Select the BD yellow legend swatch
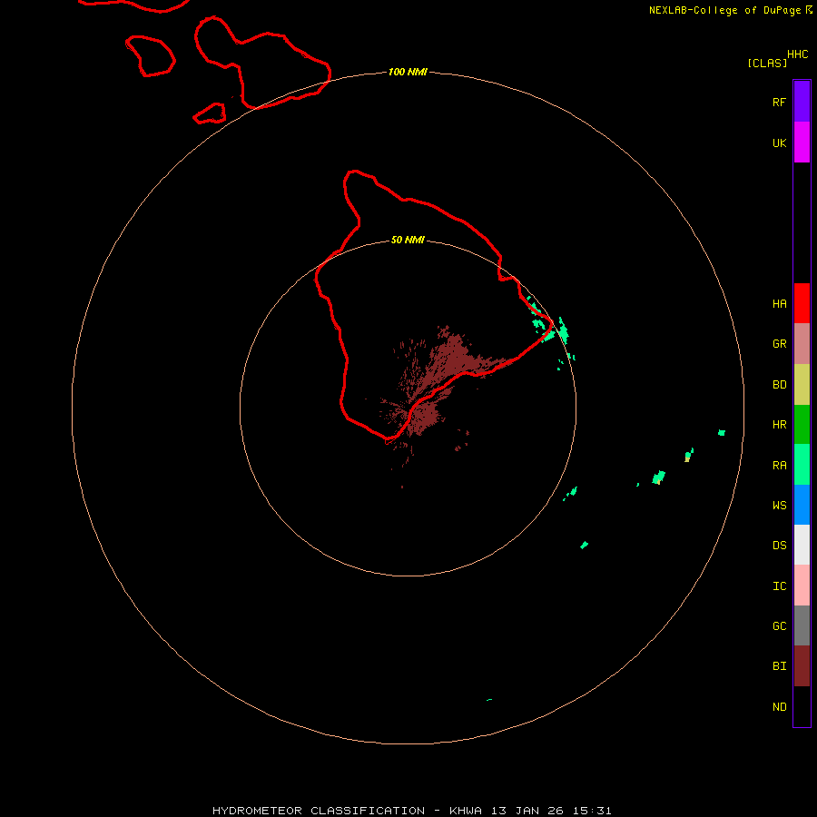This screenshot has height=817, width=817. pyautogui.click(x=802, y=385)
